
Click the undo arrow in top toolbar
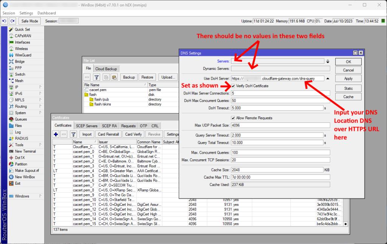coord(5,21)
